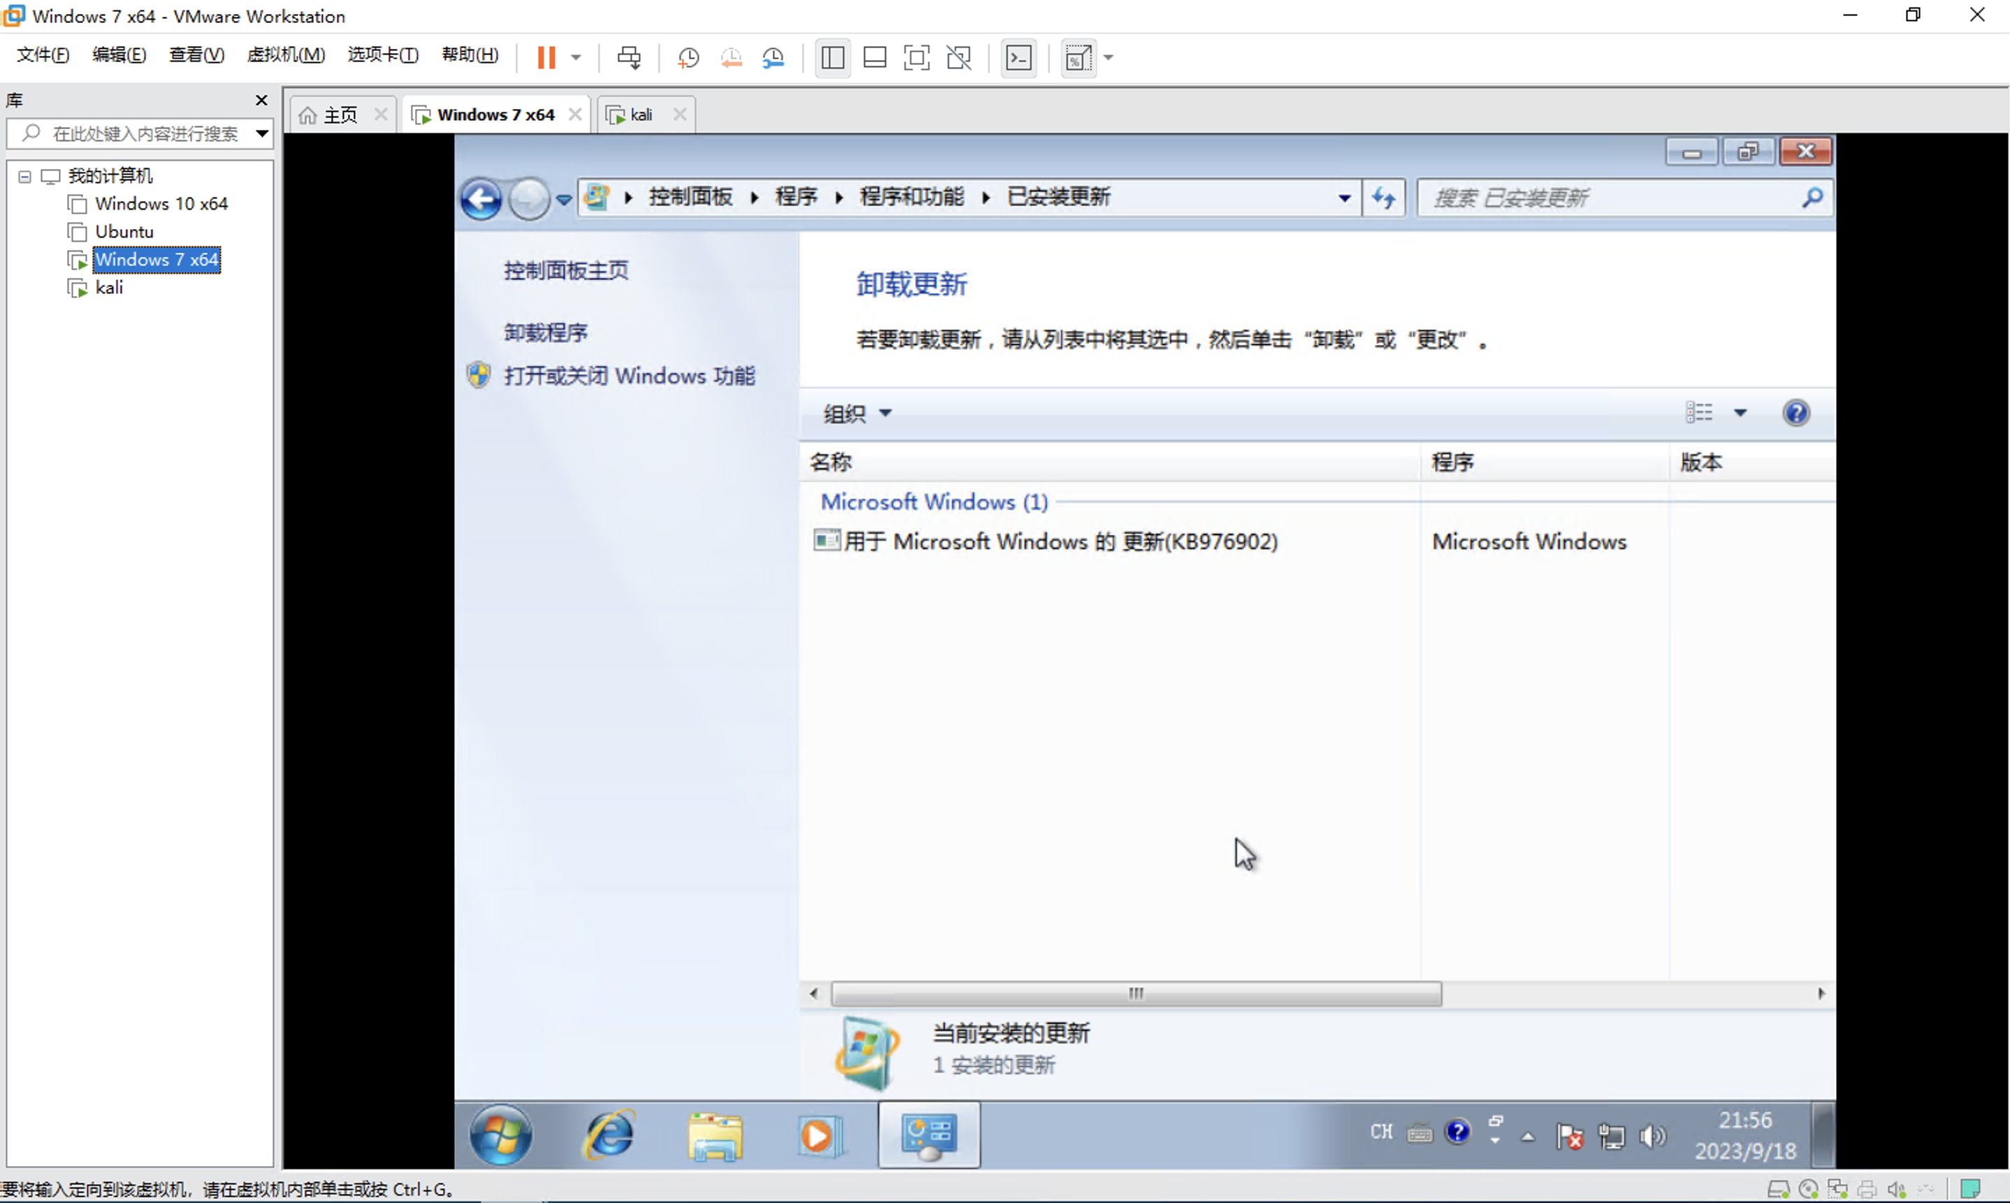Click the volume speaker tray icon in Windows 7
The height and width of the screenshot is (1203, 2010).
(x=1651, y=1136)
